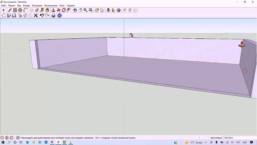Open the Рисование menu
257x145 pixels.
click(x=37, y=5)
